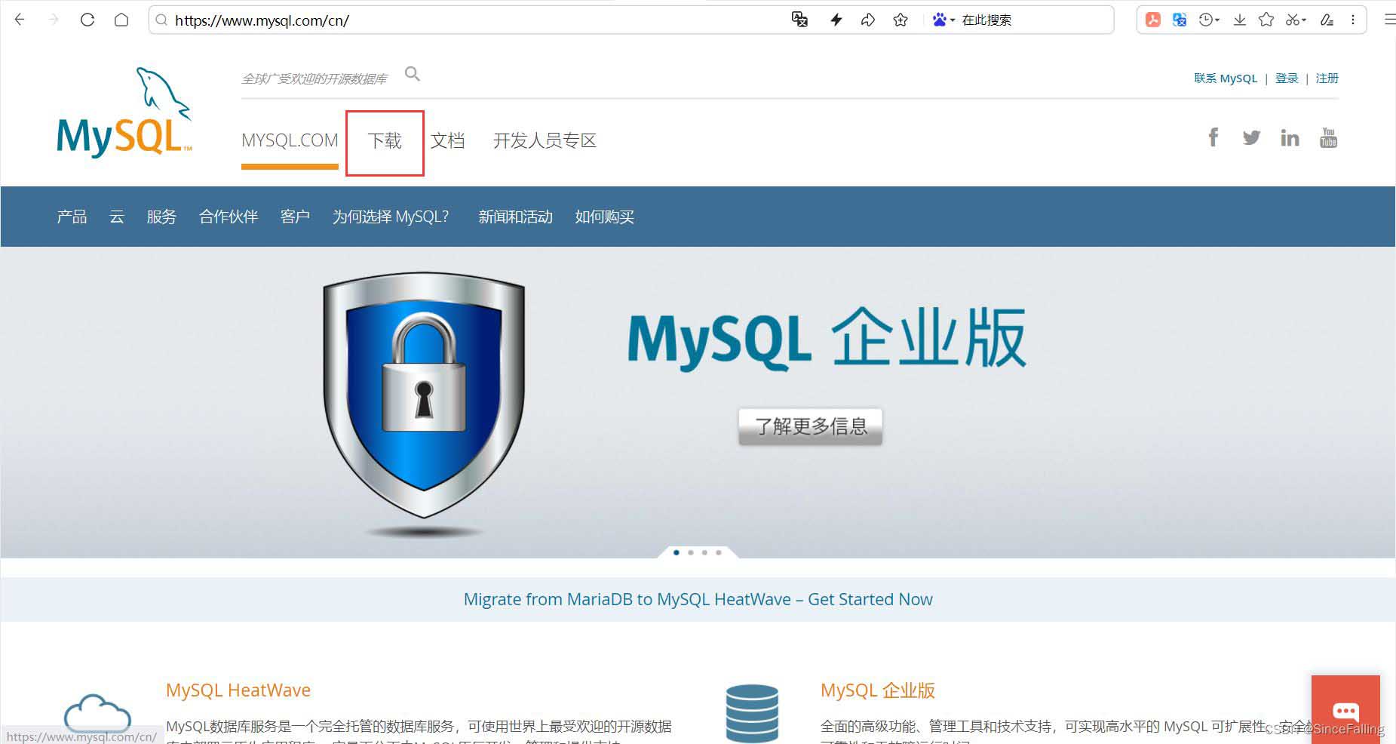Open the 服务 services menu

pyautogui.click(x=161, y=217)
